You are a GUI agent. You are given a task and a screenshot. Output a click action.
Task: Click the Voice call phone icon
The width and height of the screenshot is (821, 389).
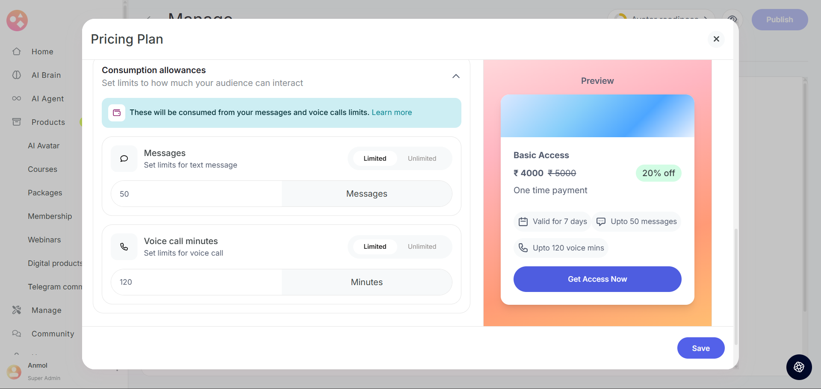click(x=124, y=247)
